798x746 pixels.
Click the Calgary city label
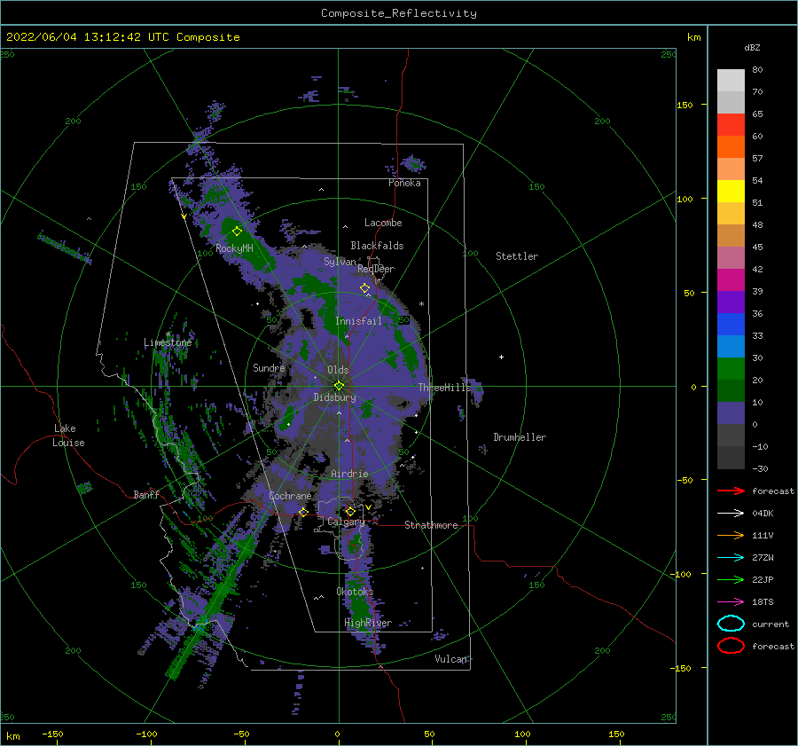pos(346,522)
